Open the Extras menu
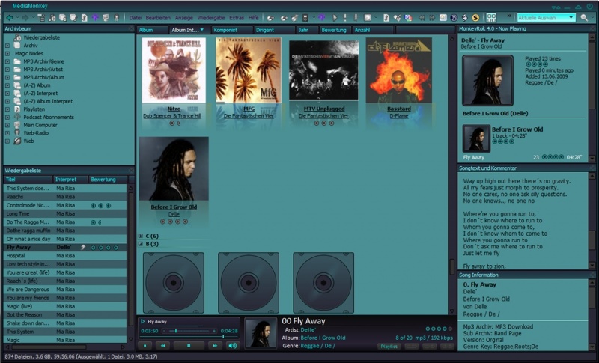Screen dimensions: 599x363 pyautogui.click(x=237, y=17)
